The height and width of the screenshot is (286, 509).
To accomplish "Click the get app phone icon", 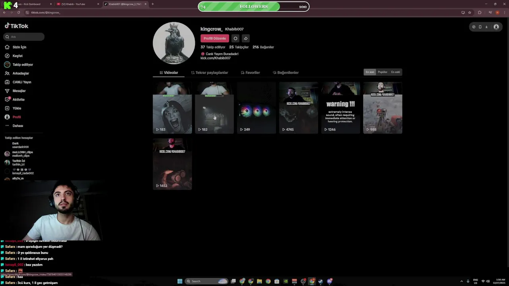I will pyautogui.click(x=480, y=27).
